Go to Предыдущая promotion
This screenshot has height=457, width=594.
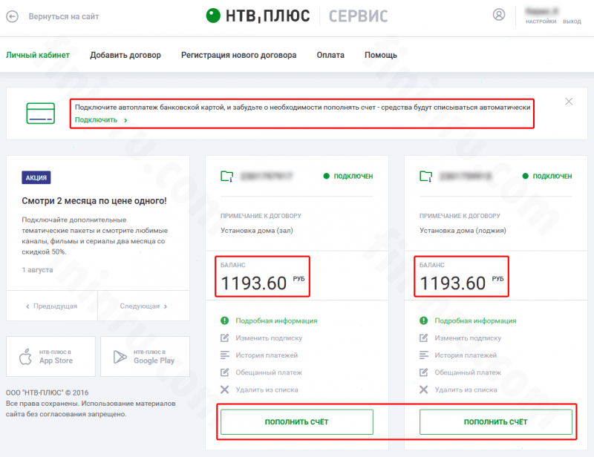click(x=51, y=306)
